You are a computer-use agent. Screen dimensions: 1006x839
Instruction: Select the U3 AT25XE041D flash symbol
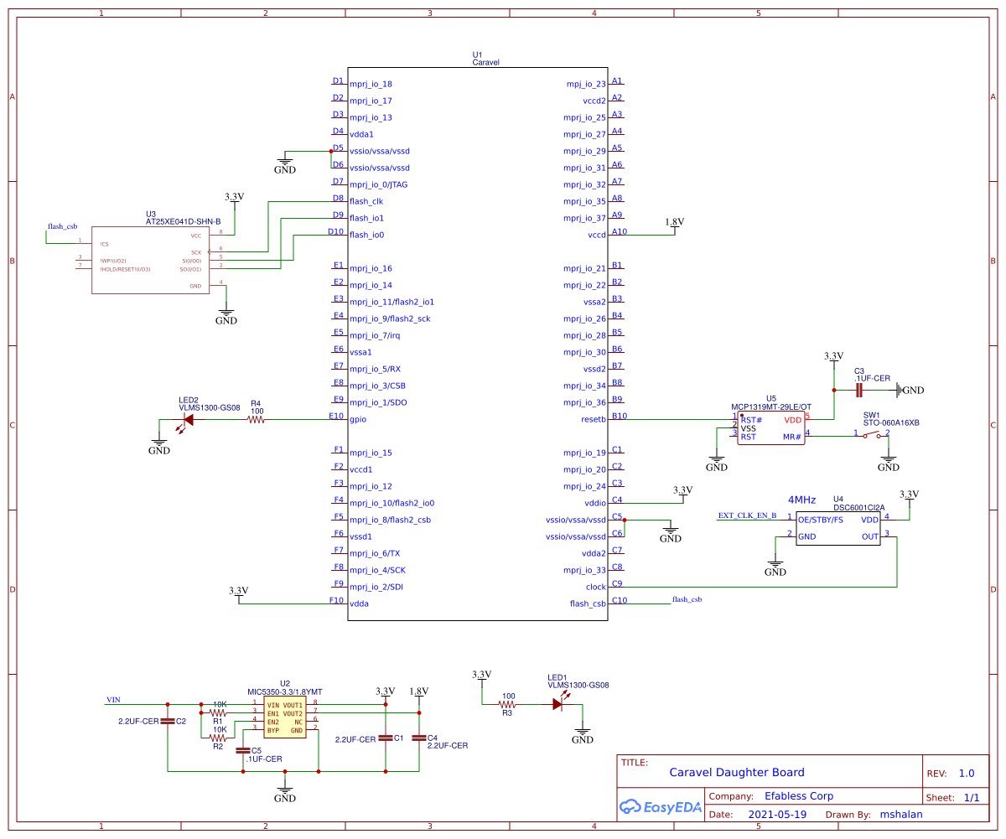[x=151, y=260]
